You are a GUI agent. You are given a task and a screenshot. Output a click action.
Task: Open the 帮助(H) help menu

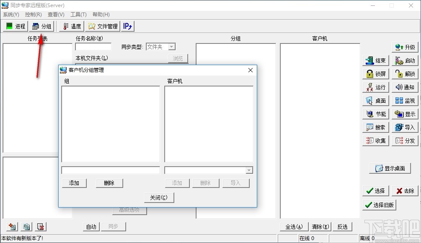click(x=101, y=14)
